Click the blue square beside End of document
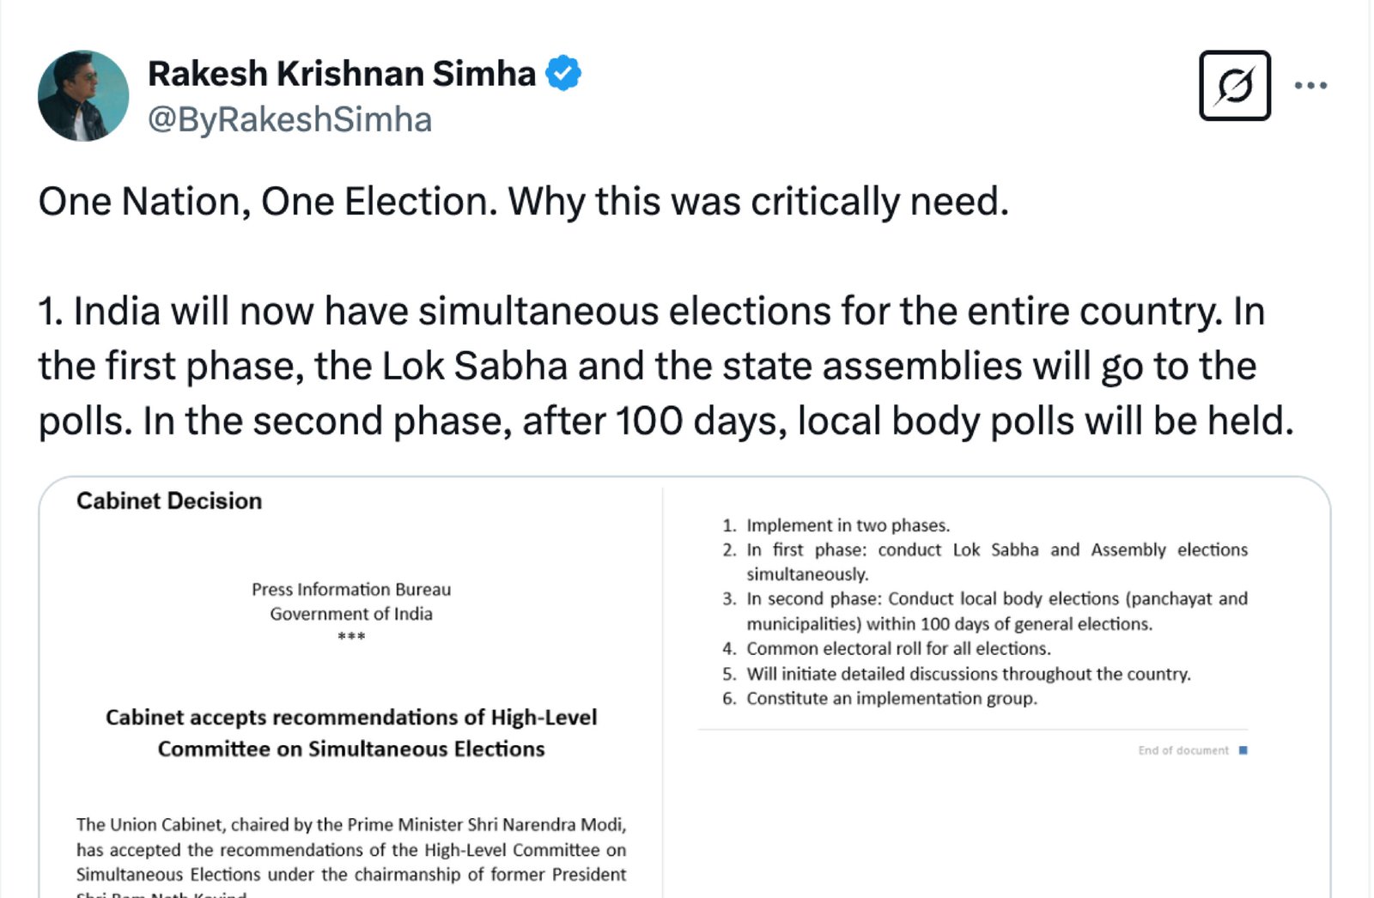This screenshot has width=1374, height=898. [x=1243, y=750]
